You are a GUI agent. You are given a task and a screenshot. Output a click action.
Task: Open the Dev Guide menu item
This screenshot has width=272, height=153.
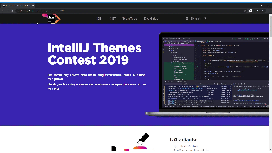coord(151,18)
